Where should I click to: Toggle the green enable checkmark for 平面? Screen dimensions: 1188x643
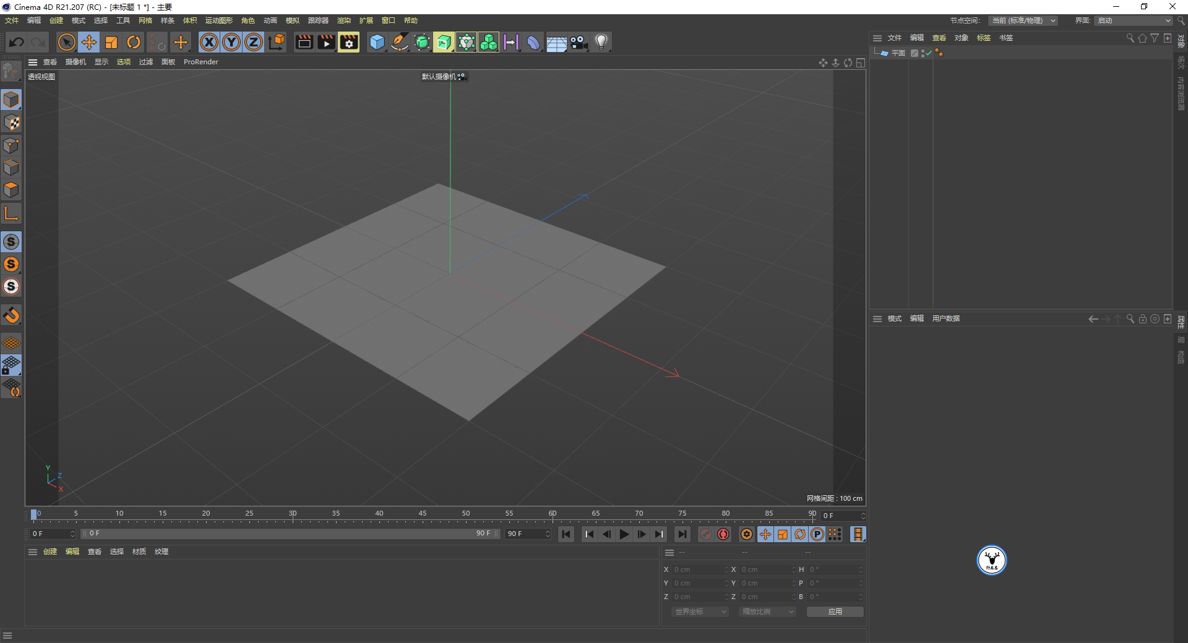(929, 53)
